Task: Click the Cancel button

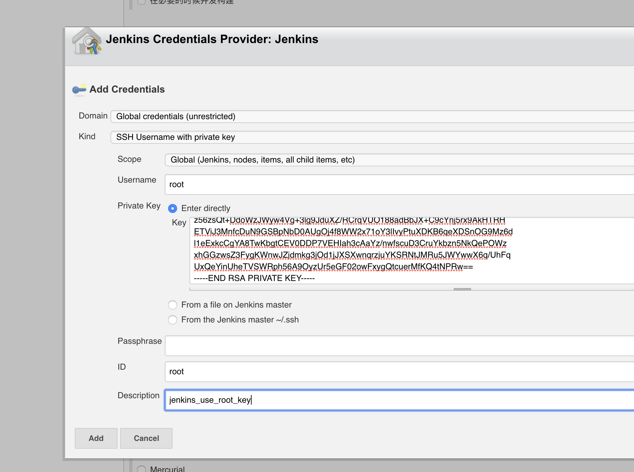Action: click(146, 438)
